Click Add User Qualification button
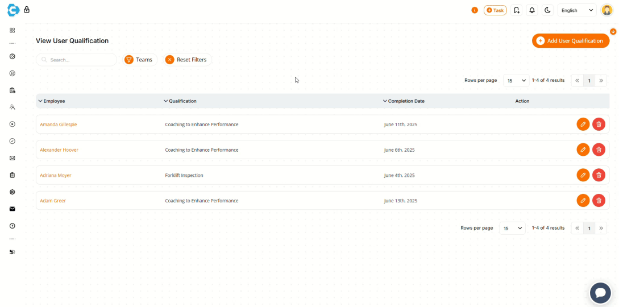619x307 pixels. (x=570, y=41)
